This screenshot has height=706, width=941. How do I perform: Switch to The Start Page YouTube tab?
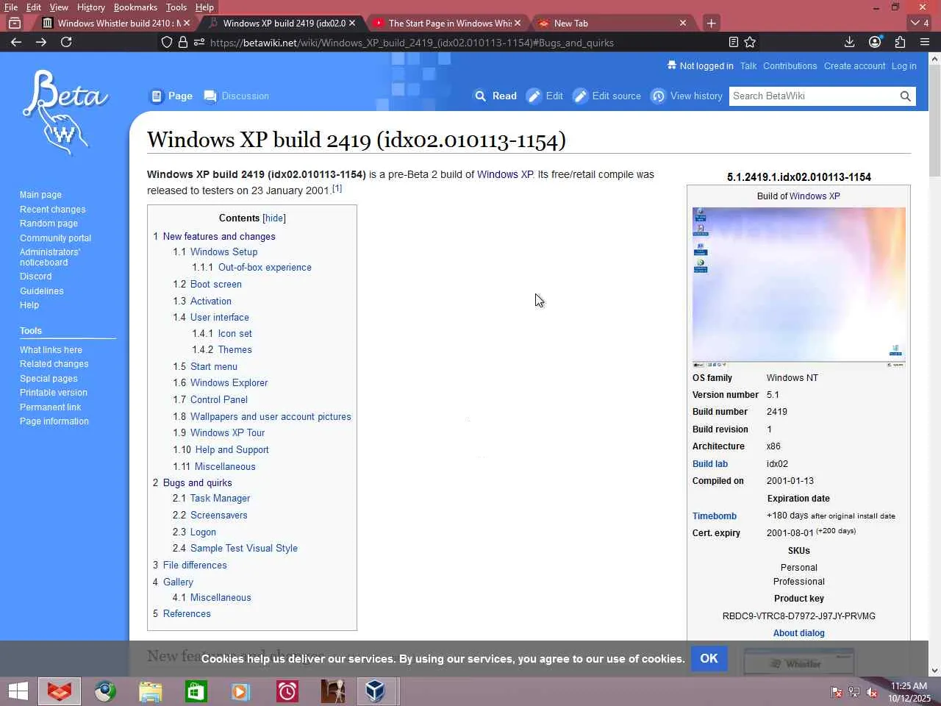(x=448, y=23)
